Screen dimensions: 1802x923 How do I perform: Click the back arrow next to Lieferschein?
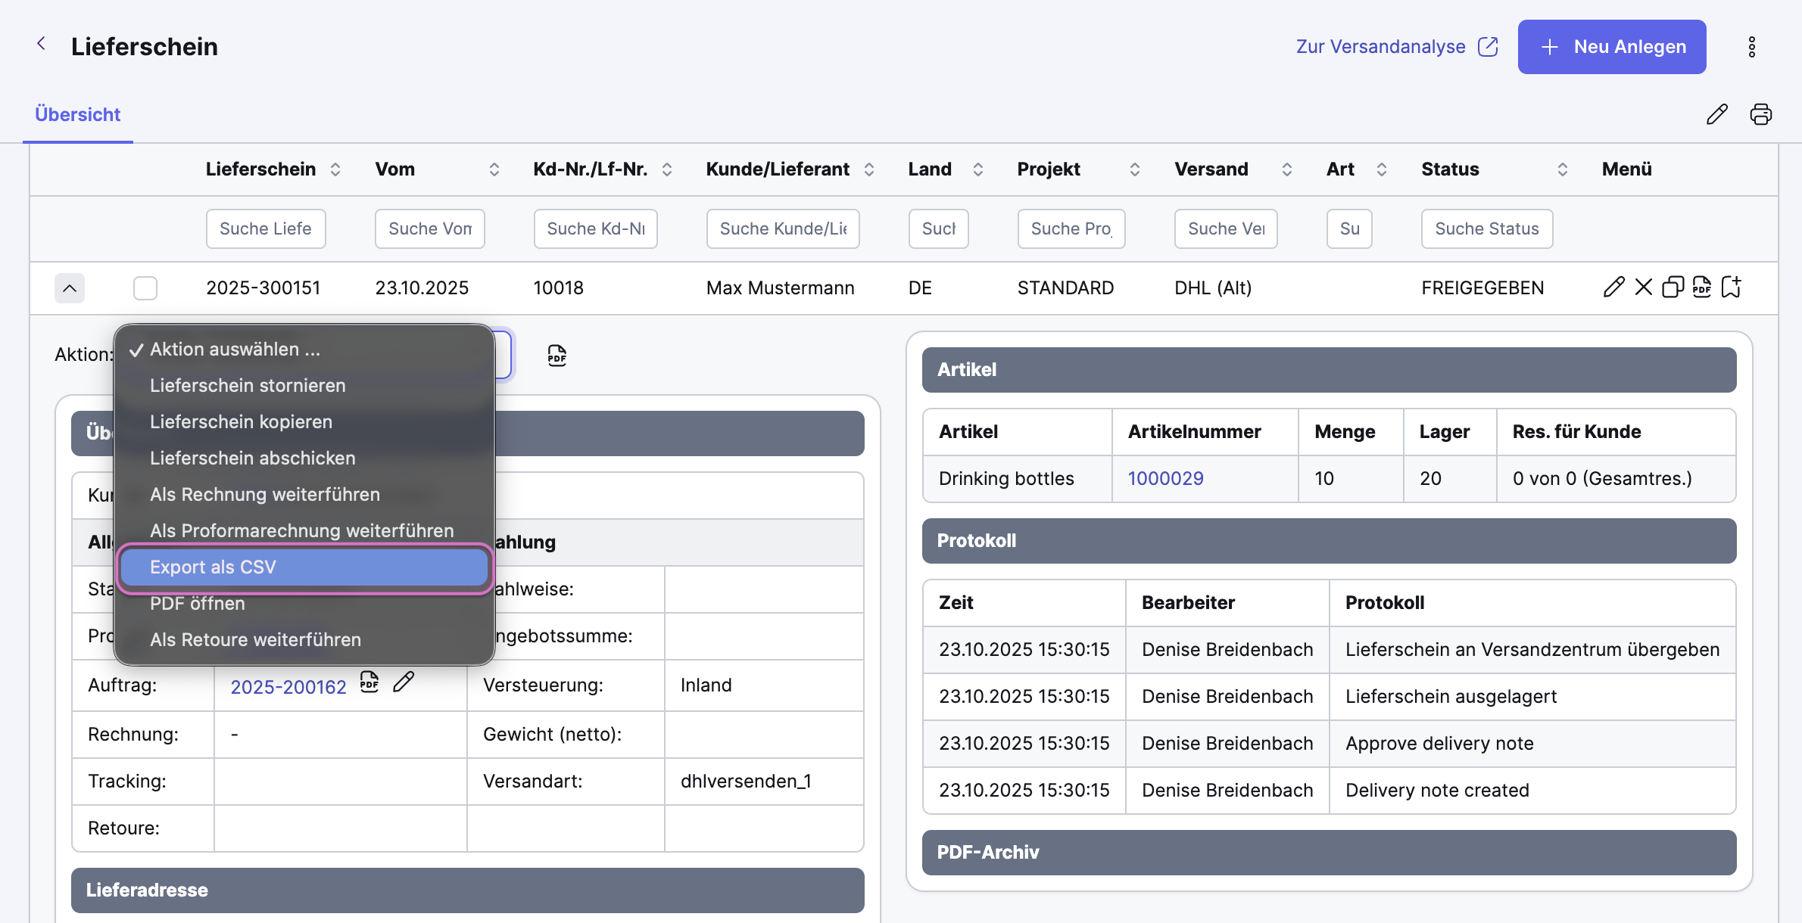[x=42, y=45]
